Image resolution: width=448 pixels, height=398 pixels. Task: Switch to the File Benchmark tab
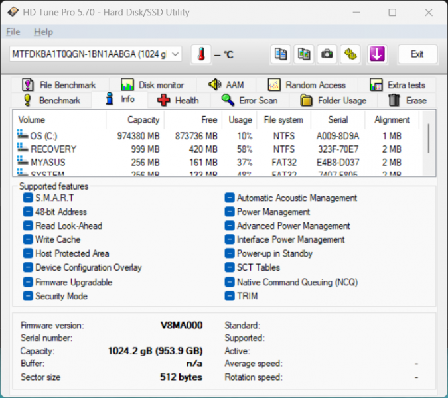pos(60,85)
